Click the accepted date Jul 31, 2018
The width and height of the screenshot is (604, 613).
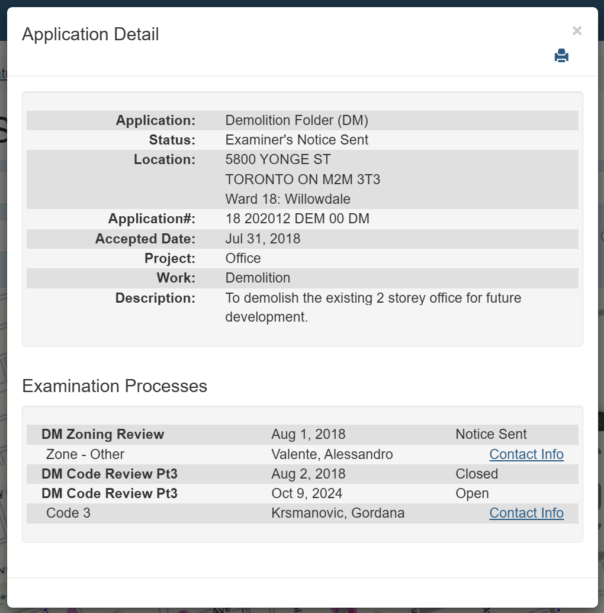click(263, 239)
